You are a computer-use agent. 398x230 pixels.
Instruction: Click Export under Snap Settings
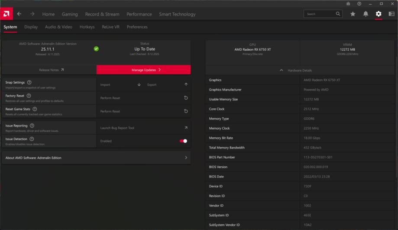[x=152, y=84]
